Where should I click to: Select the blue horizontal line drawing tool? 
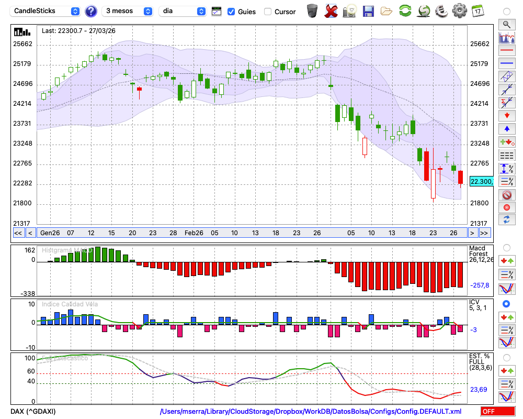(506, 63)
